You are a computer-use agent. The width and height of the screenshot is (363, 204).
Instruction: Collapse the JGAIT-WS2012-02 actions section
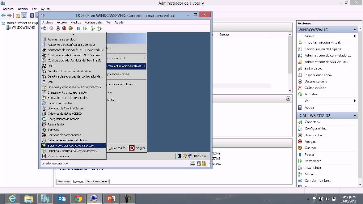point(355,116)
